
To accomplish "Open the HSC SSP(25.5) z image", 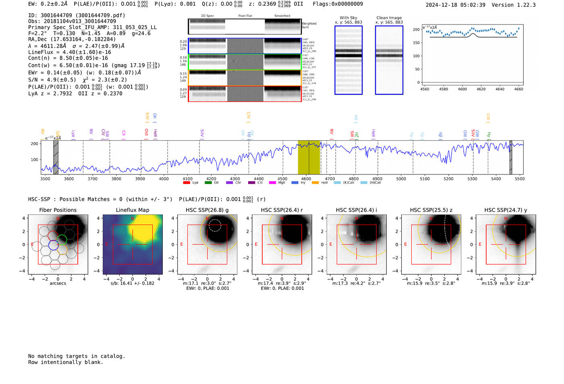I will tap(431, 244).
